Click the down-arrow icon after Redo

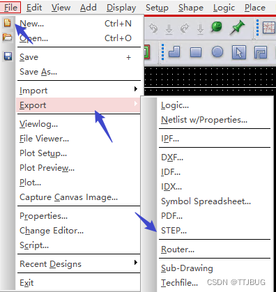200,29
